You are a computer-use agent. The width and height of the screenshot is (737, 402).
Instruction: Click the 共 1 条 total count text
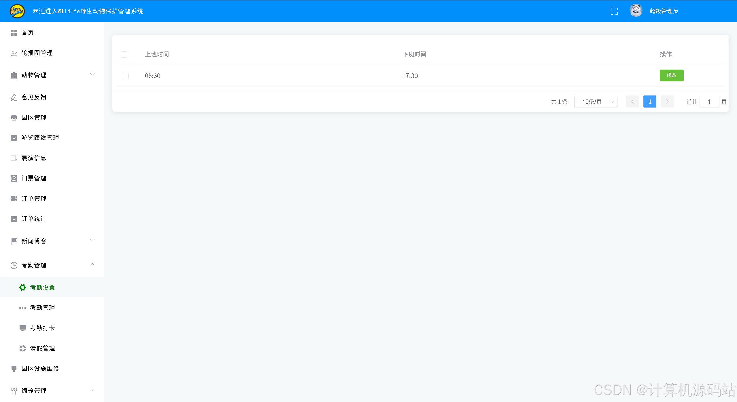pos(559,102)
